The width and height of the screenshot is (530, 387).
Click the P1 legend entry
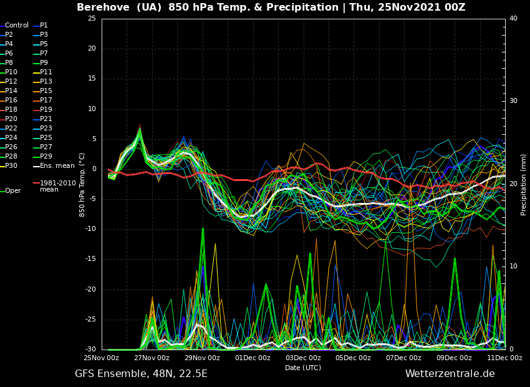click(x=44, y=26)
